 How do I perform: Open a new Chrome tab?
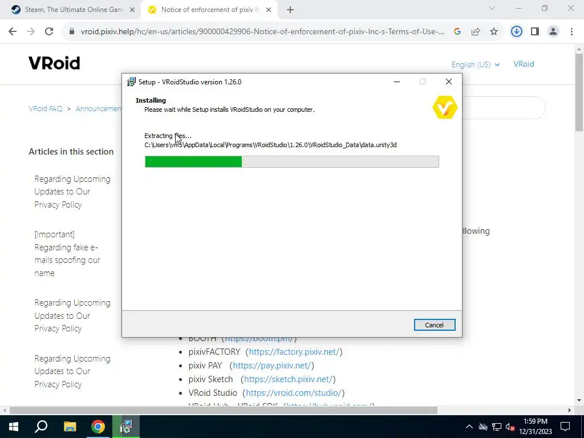[290, 10]
